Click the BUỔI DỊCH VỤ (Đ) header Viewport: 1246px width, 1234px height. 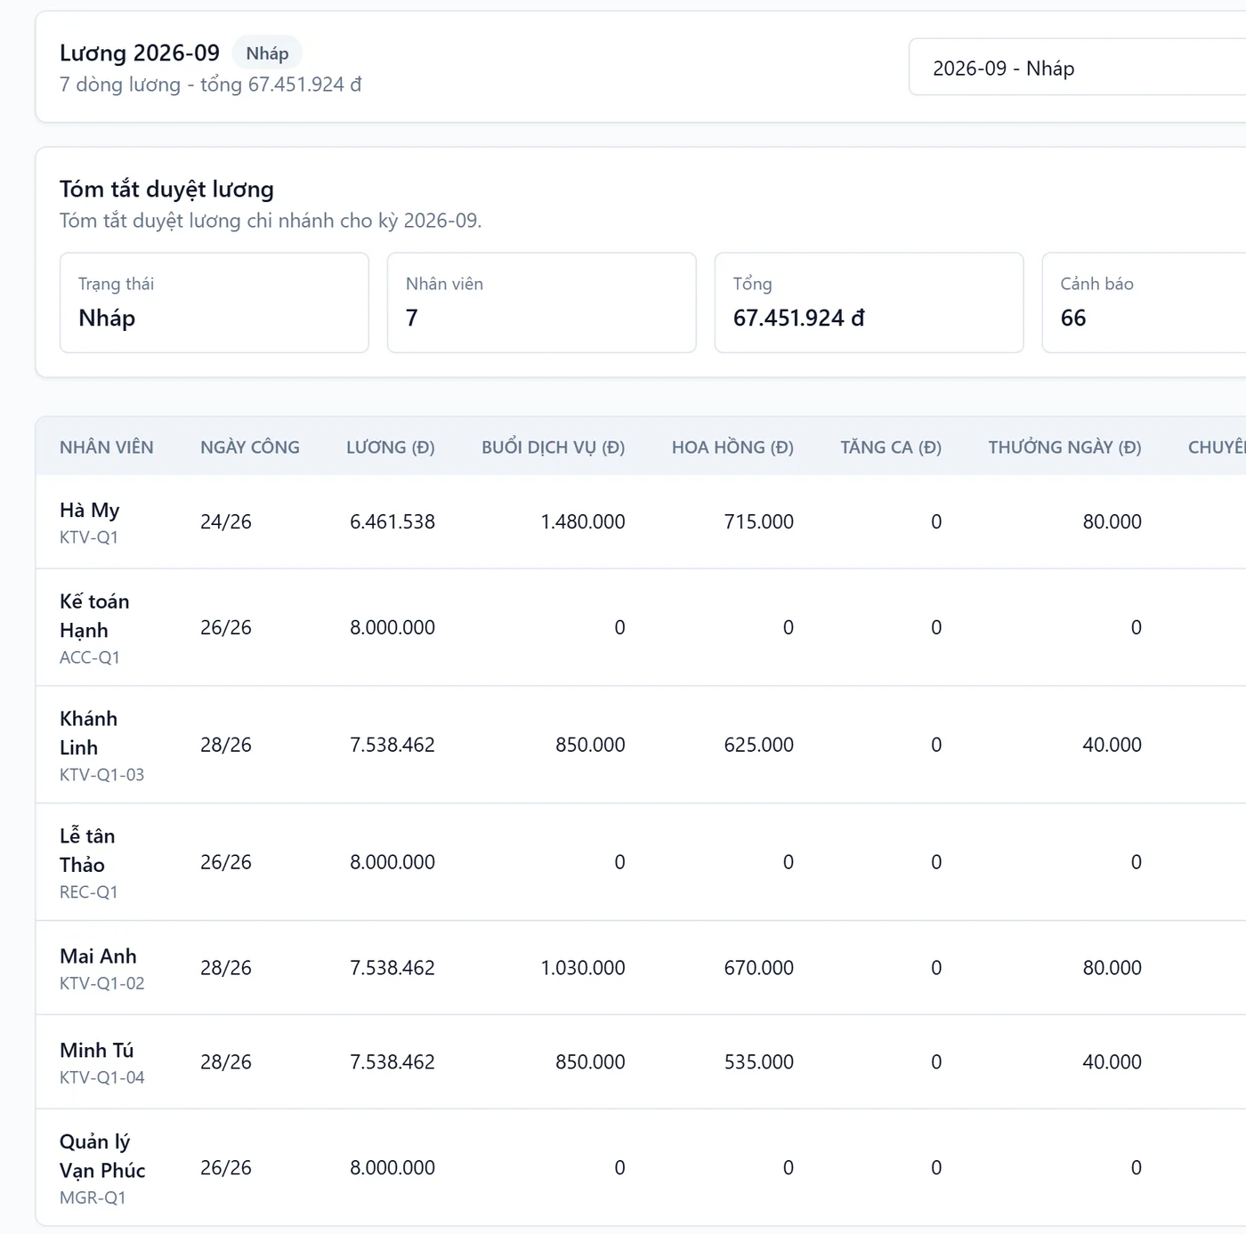point(554,448)
